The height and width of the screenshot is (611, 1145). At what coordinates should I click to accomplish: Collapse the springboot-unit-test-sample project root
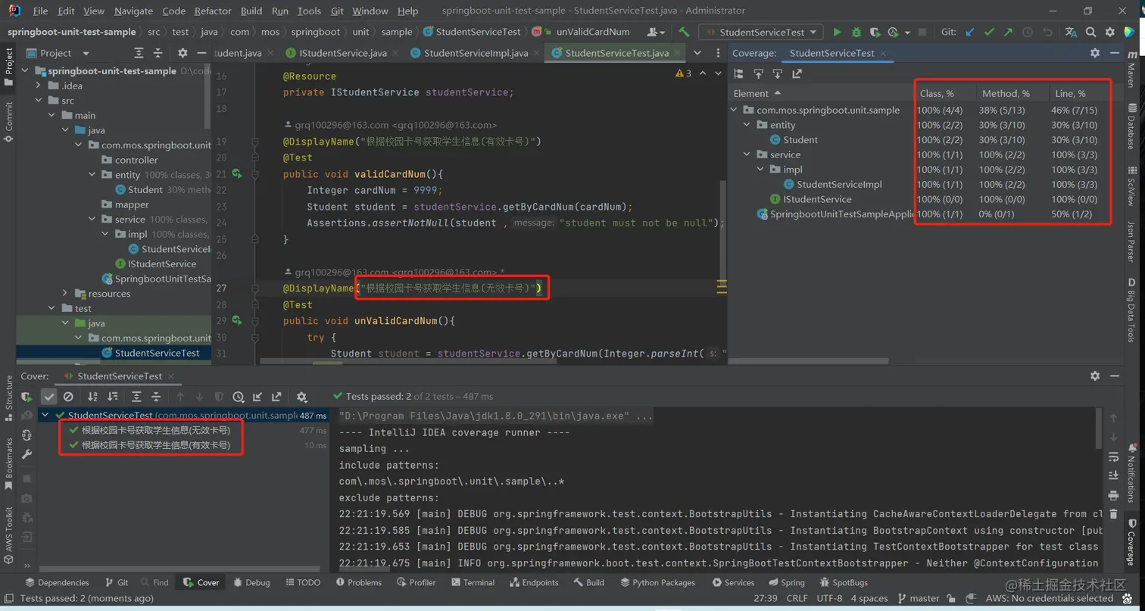24,70
